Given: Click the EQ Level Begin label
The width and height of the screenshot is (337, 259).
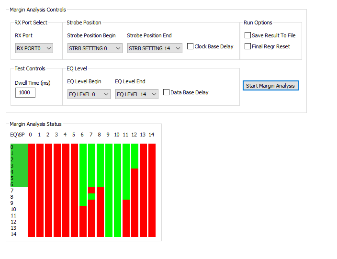Looking at the screenshot, I should 84,81.
